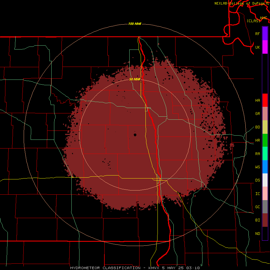Click the "RF" legend label

tap(257, 34)
